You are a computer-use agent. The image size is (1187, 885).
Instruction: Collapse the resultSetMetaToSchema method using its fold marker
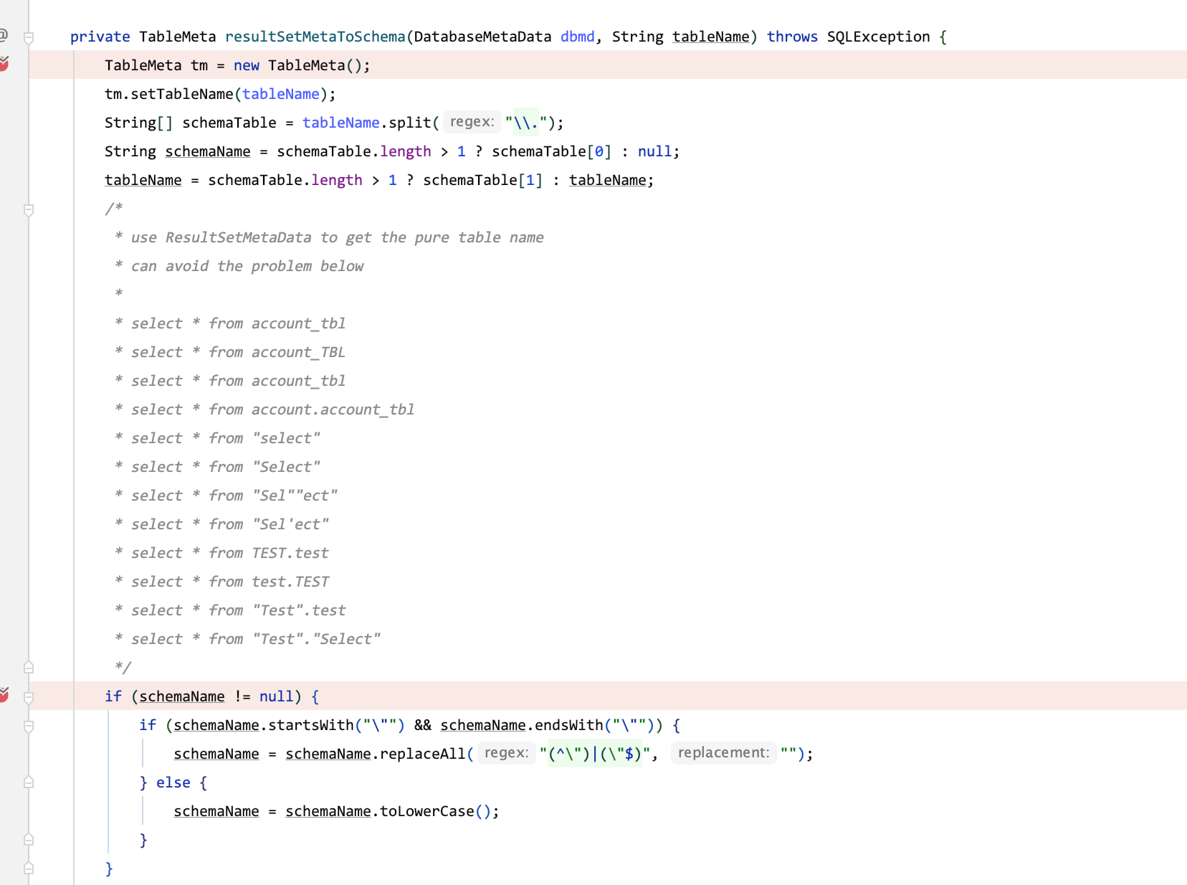coord(29,37)
